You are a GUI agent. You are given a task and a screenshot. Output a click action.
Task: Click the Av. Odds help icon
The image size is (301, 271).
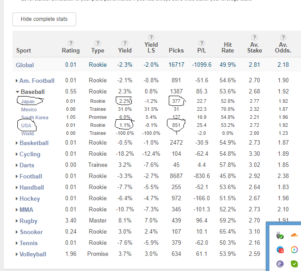click(x=283, y=37)
